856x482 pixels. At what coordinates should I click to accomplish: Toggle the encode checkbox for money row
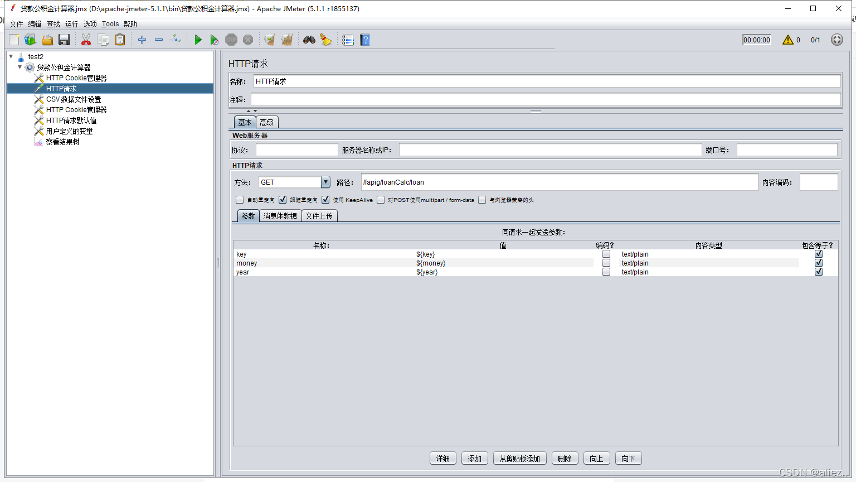(x=606, y=263)
